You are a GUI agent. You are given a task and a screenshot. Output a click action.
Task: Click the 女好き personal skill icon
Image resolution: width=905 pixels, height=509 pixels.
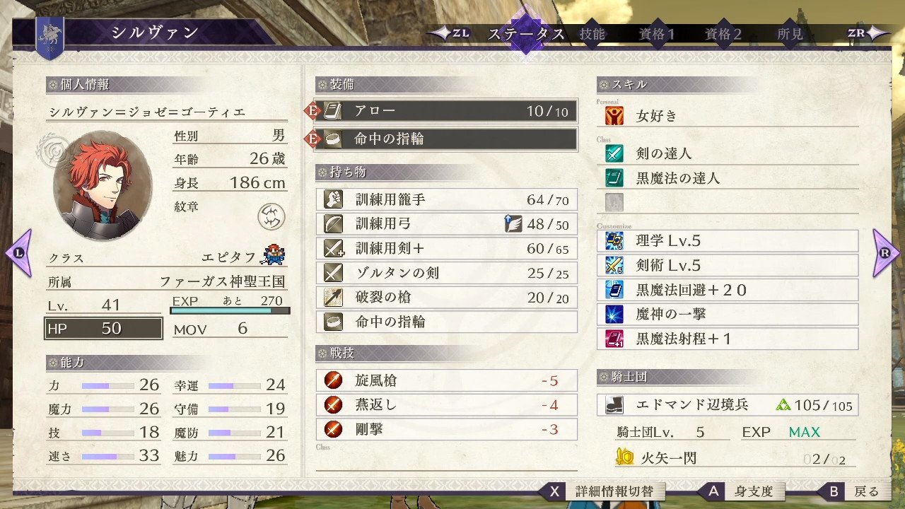[614, 115]
